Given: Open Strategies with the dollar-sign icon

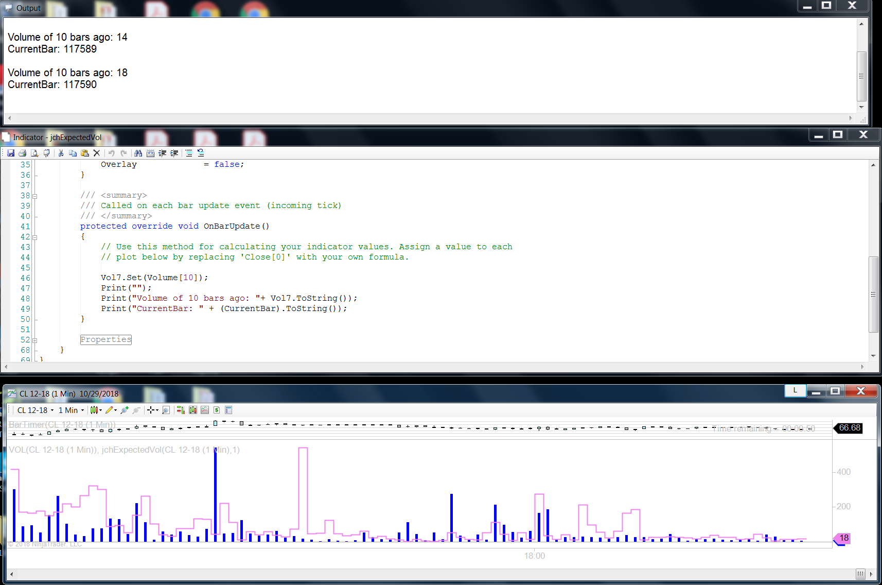Looking at the screenshot, I should coord(217,410).
